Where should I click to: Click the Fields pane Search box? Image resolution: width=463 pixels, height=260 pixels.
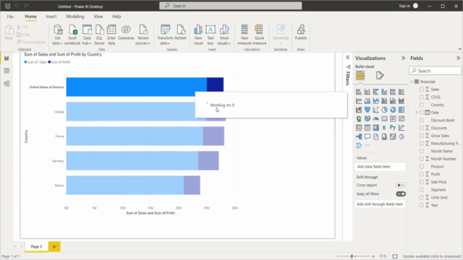tap(435, 71)
